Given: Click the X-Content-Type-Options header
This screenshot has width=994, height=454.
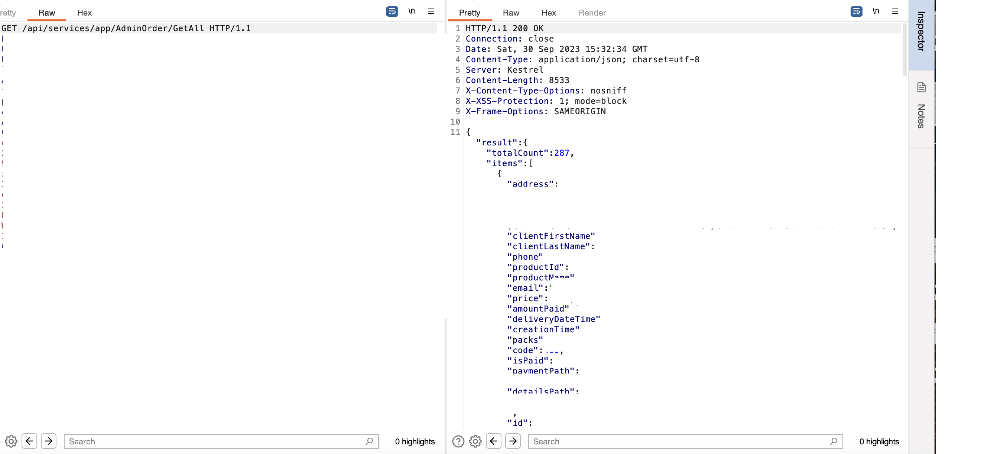Looking at the screenshot, I should [546, 91].
